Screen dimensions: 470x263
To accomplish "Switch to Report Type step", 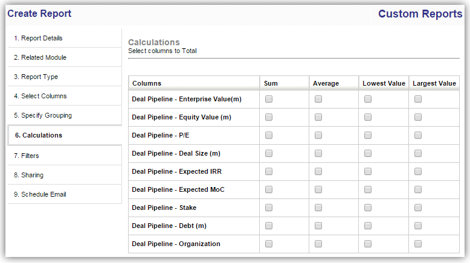I will (x=36, y=77).
